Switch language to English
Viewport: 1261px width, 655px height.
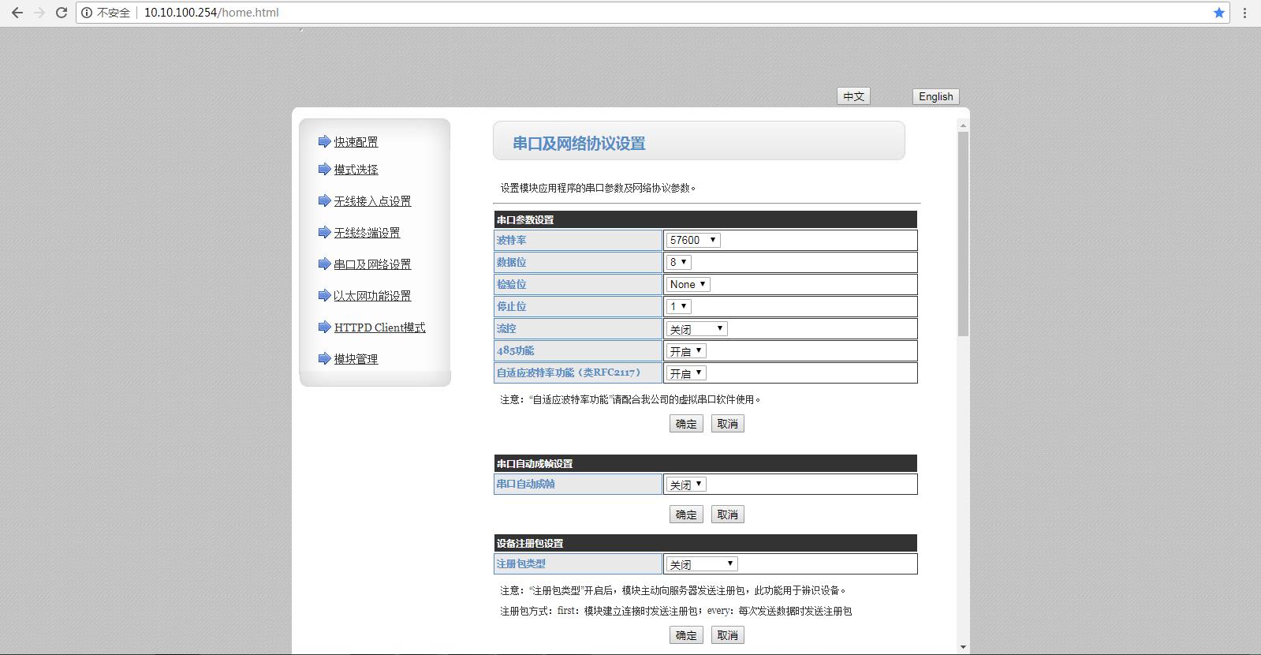935,96
